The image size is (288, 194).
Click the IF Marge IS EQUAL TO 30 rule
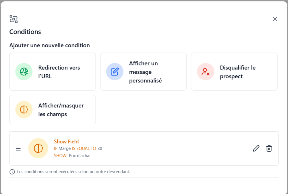click(x=78, y=148)
